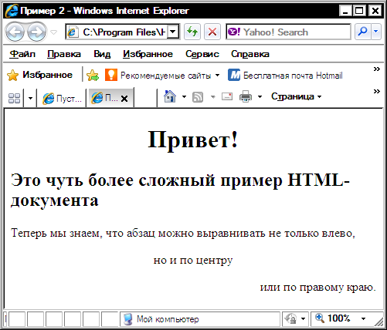Open recent pages dropdown beside Forward button

coord(53,32)
